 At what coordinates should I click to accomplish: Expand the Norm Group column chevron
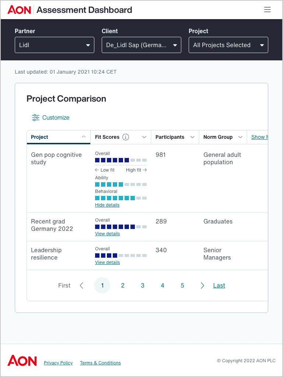pos(240,137)
